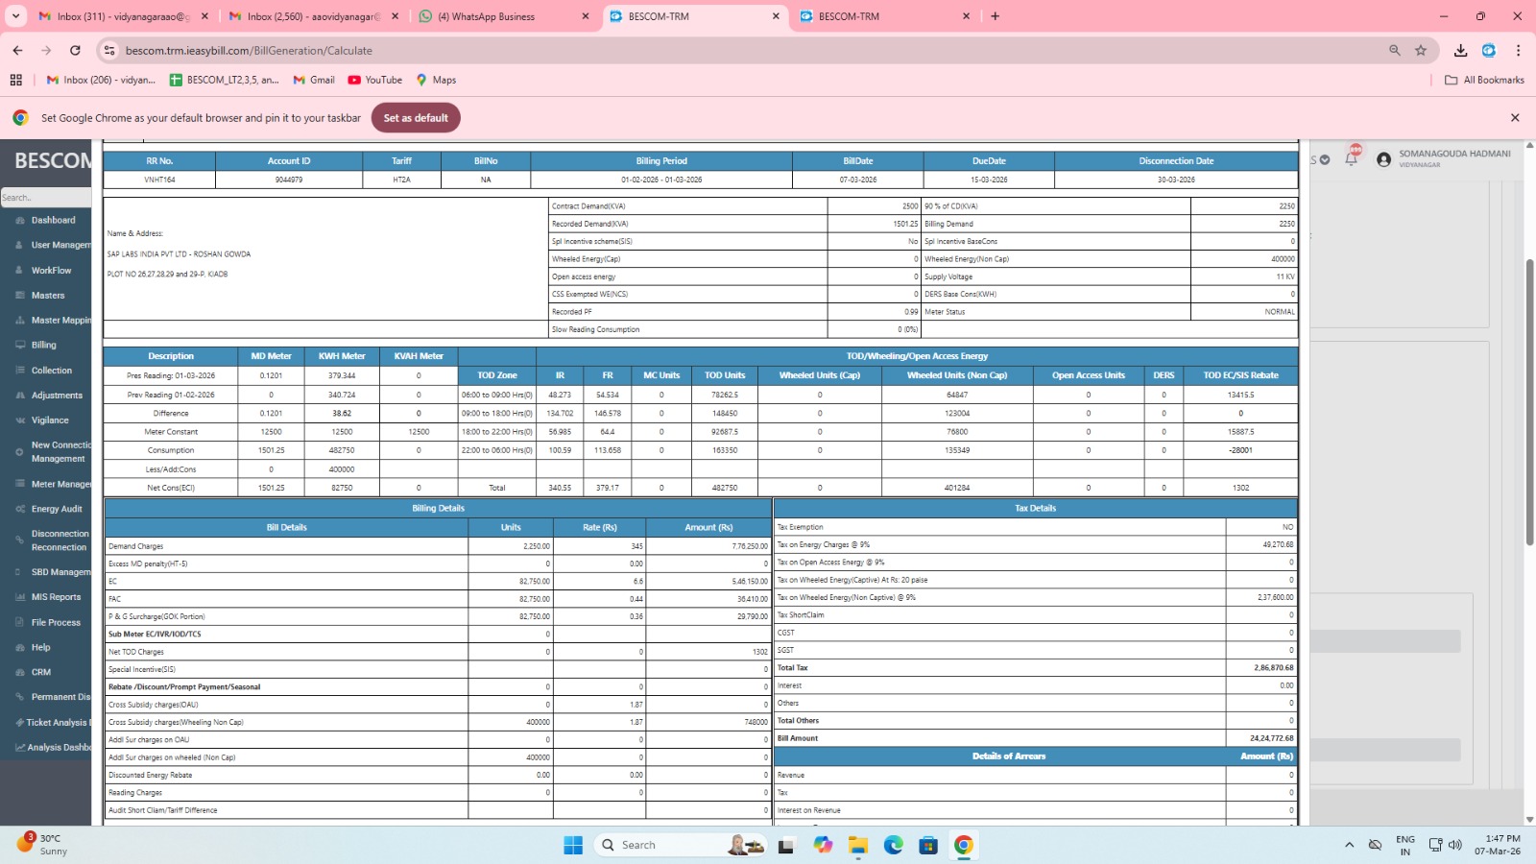
Task: Dismiss the default browser notification bar
Action: pyautogui.click(x=1515, y=118)
